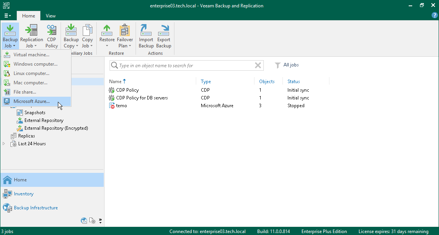Open the Inventory view via its computers icon
439x235 pixels.
(x=7, y=194)
